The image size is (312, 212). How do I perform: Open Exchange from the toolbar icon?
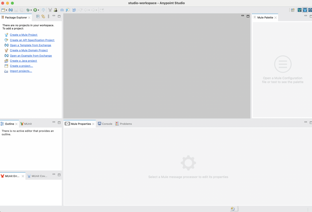[x=11, y=10]
